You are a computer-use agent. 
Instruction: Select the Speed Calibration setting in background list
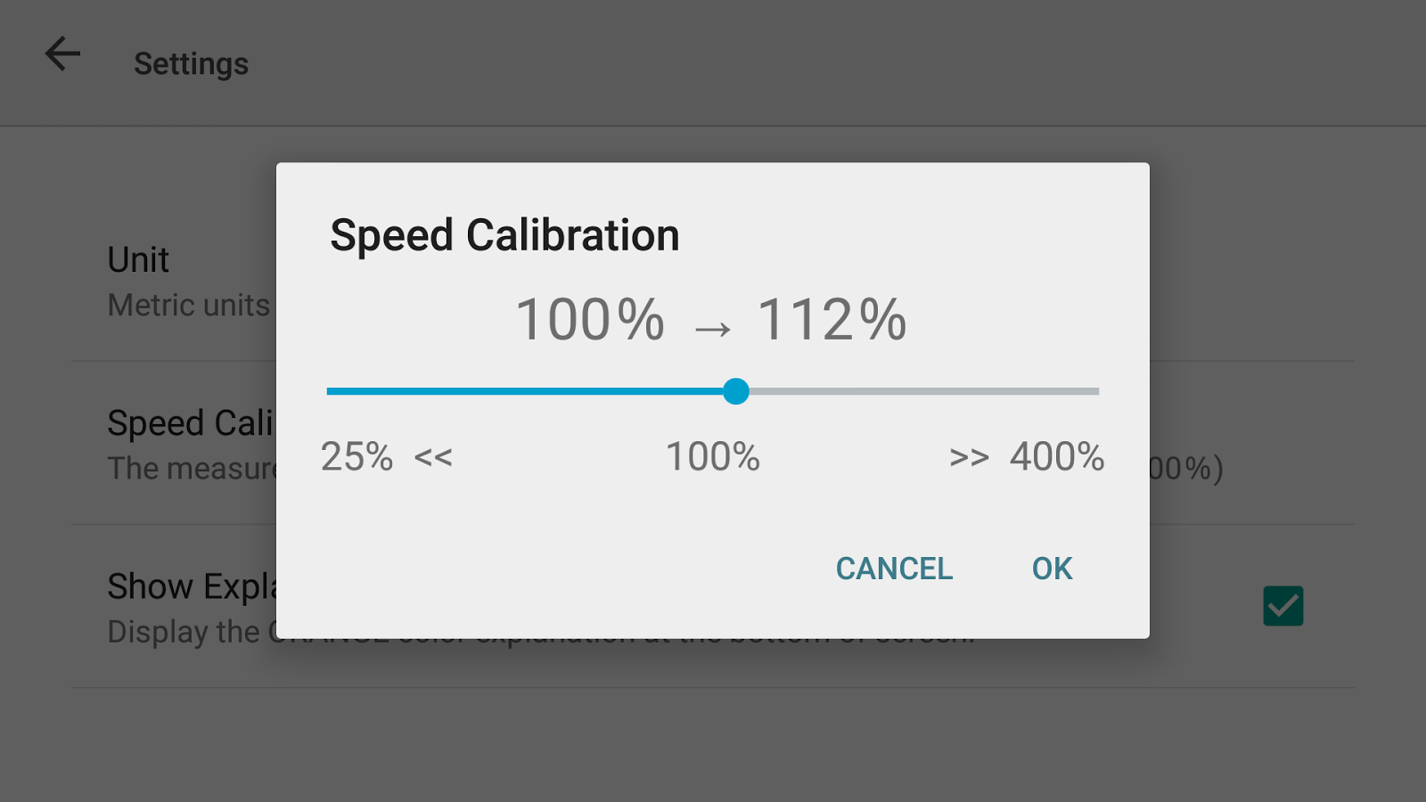click(x=189, y=424)
